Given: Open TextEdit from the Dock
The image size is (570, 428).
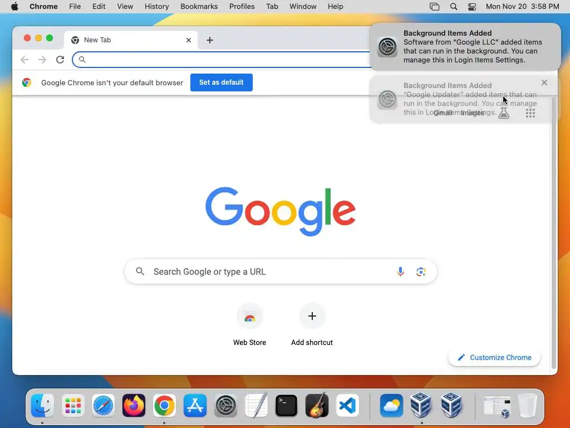Looking at the screenshot, I should [256, 405].
